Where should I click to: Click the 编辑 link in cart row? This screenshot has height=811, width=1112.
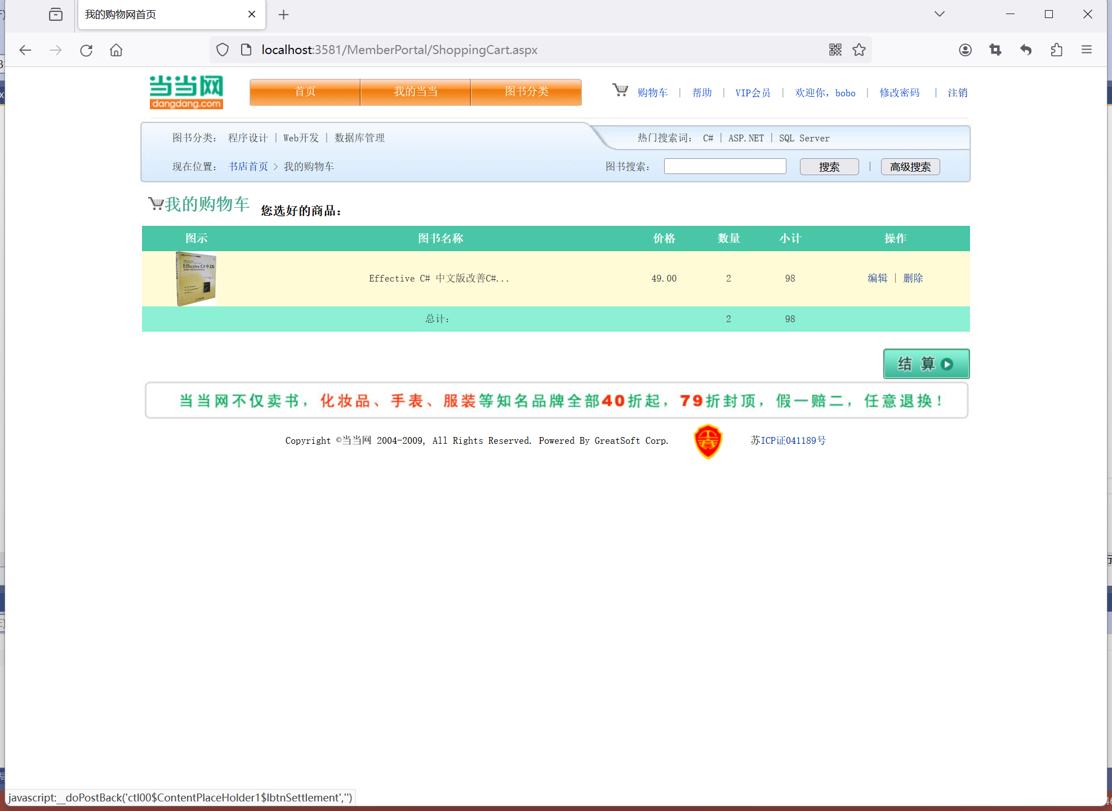[877, 278]
